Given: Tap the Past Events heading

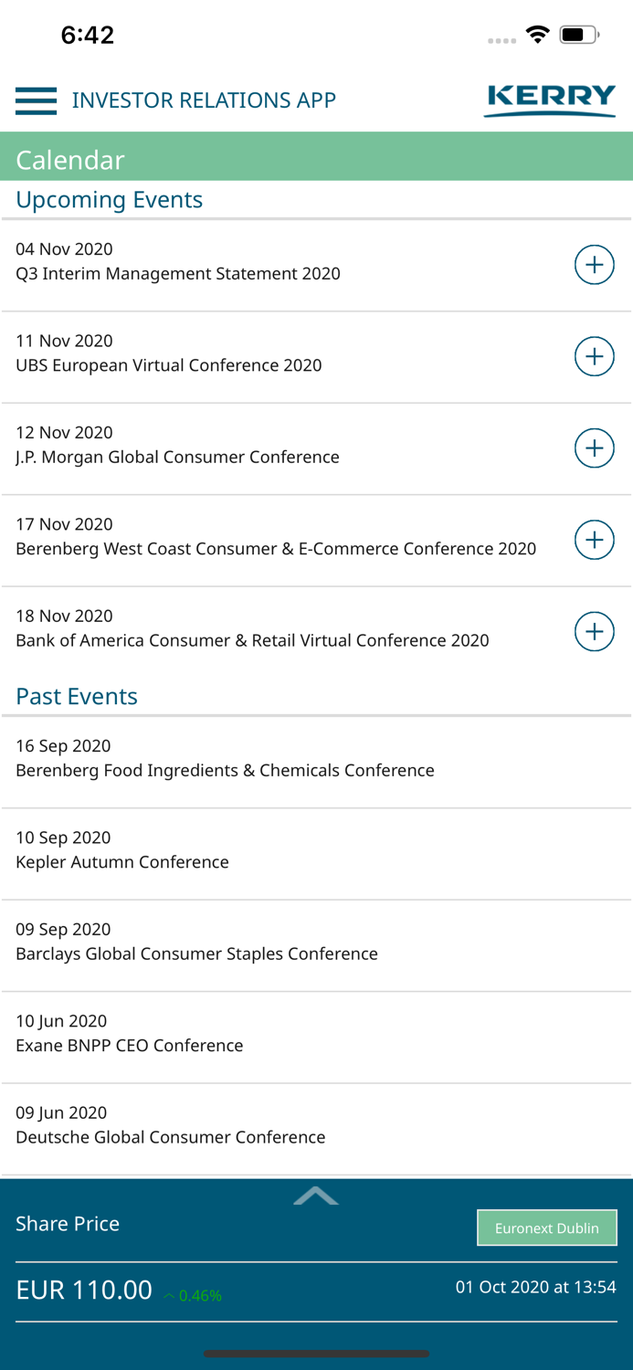Looking at the screenshot, I should pyautogui.click(x=77, y=696).
